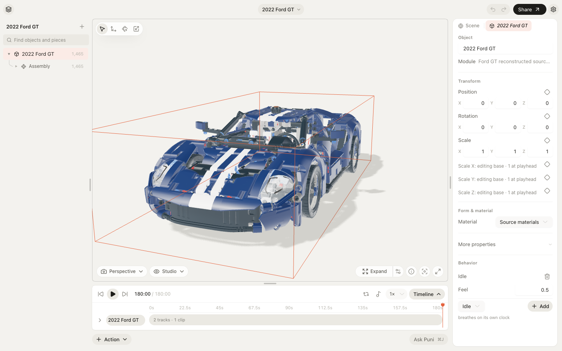The width and height of the screenshot is (562, 351).
Task: Open the Studio environment dropdown
Action: [169, 271]
